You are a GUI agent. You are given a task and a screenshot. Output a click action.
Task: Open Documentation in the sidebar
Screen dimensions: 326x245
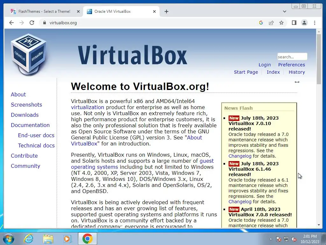(30, 125)
